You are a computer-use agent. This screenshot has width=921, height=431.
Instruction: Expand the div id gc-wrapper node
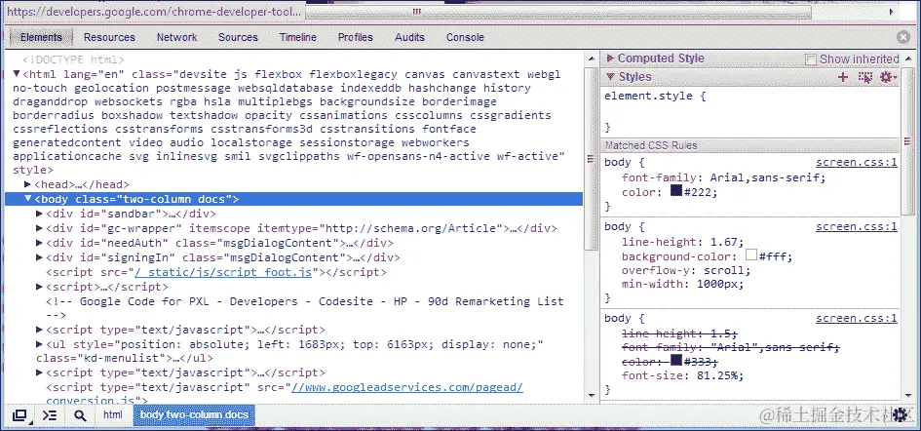pyautogui.click(x=39, y=228)
